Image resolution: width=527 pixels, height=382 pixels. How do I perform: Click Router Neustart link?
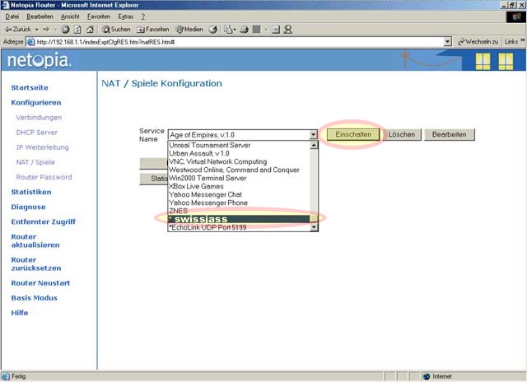[x=40, y=283]
